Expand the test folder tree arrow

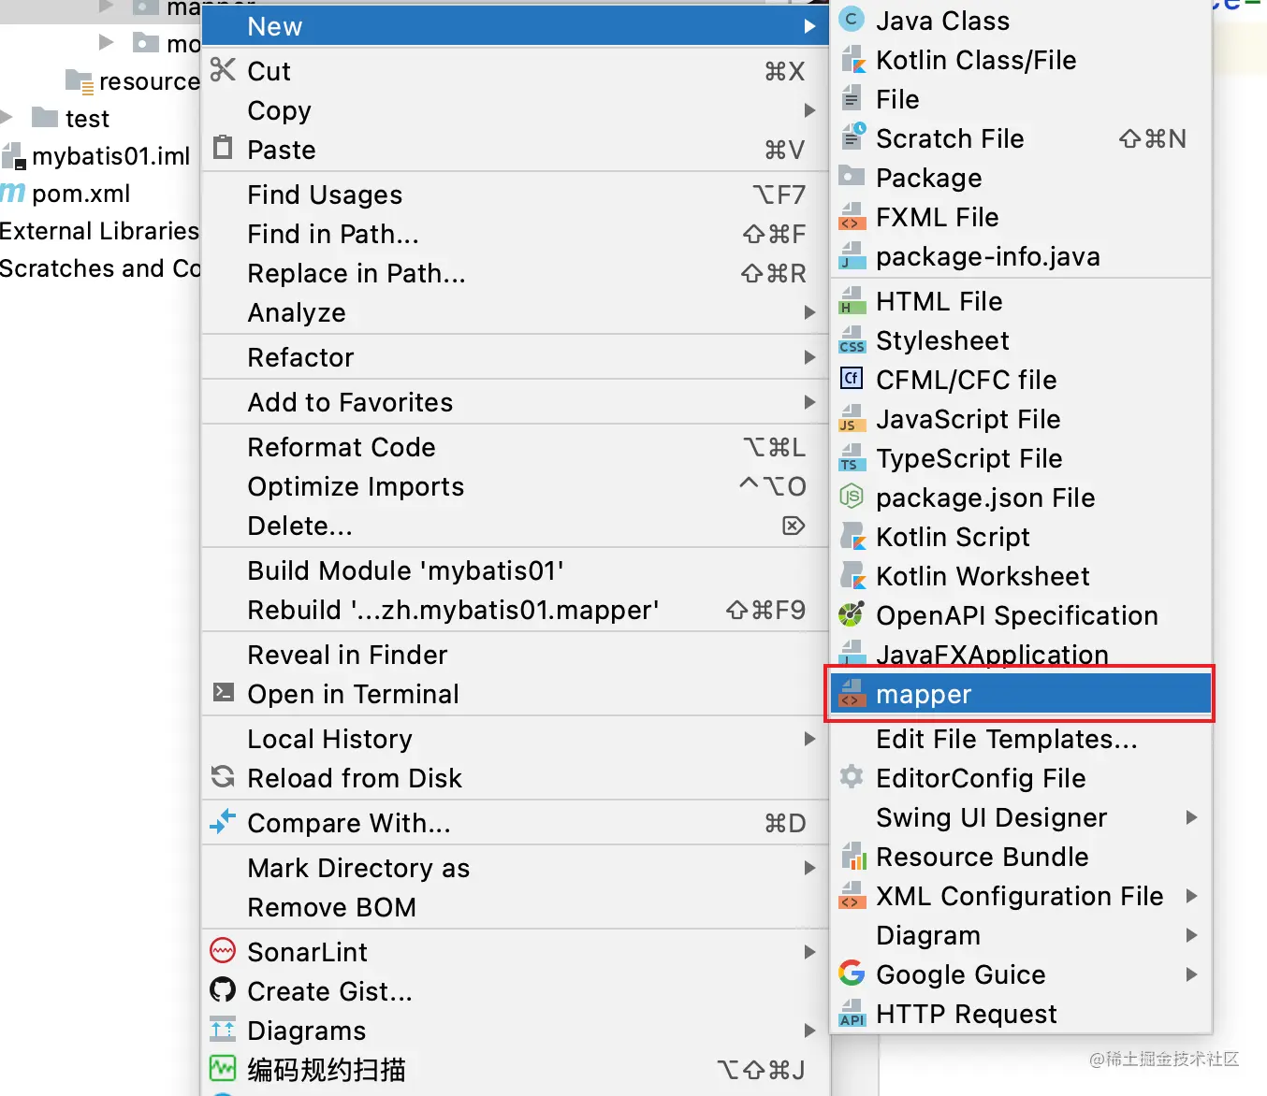7,118
